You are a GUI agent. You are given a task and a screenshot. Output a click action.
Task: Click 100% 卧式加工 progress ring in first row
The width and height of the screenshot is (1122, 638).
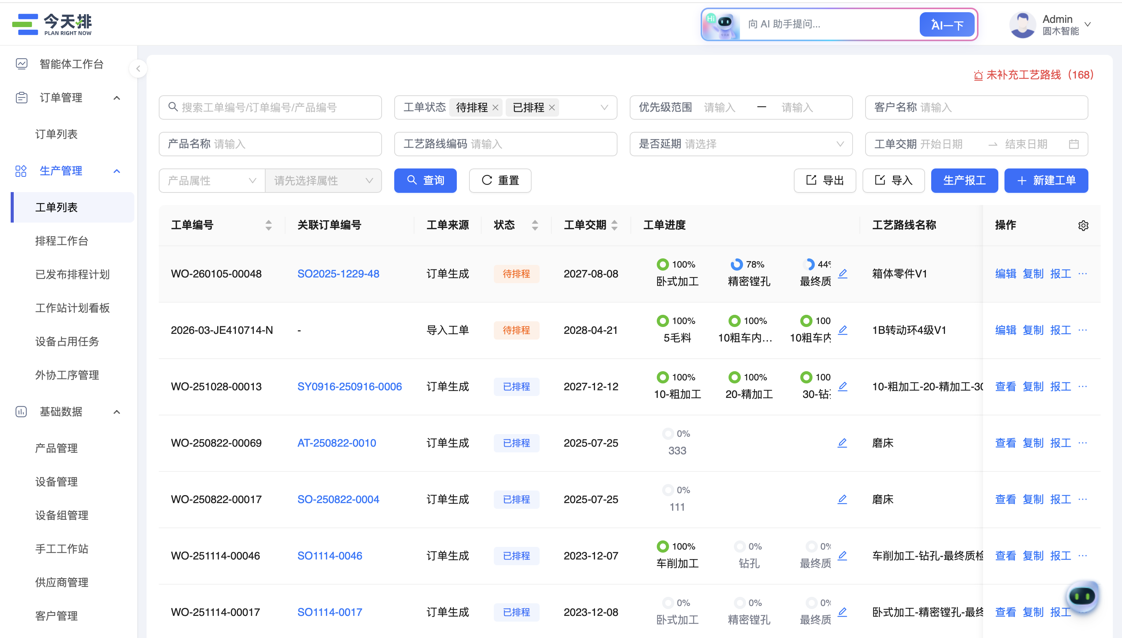[x=662, y=264]
